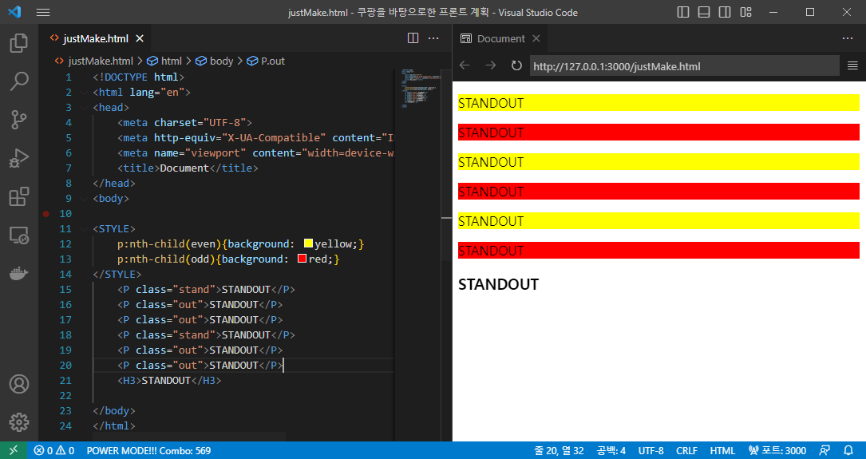Collapse the STYLE fold arrow on line 11
The image size is (866, 459).
click(x=83, y=228)
